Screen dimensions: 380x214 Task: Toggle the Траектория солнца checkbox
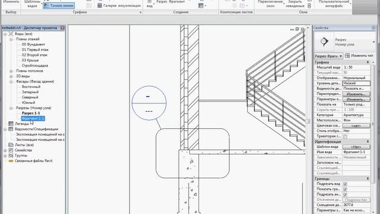click(346, 136)
